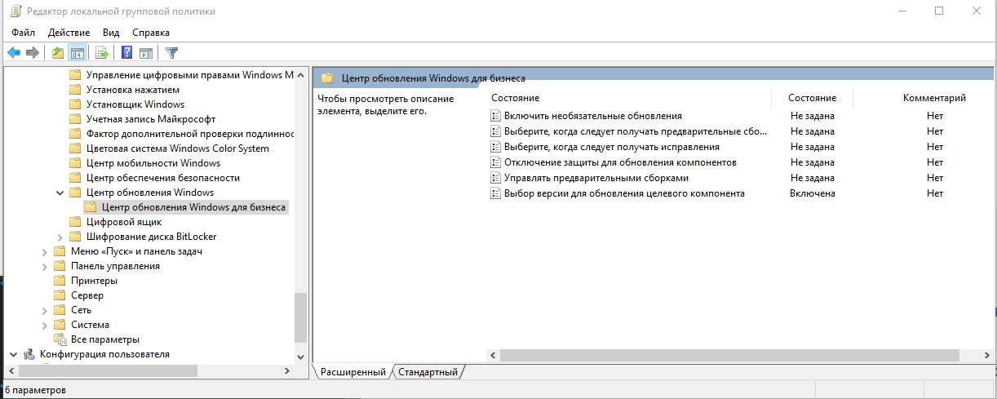Click the folder icon next to Сервер
This screenshot has height=399, width=997.
(60, 295)
